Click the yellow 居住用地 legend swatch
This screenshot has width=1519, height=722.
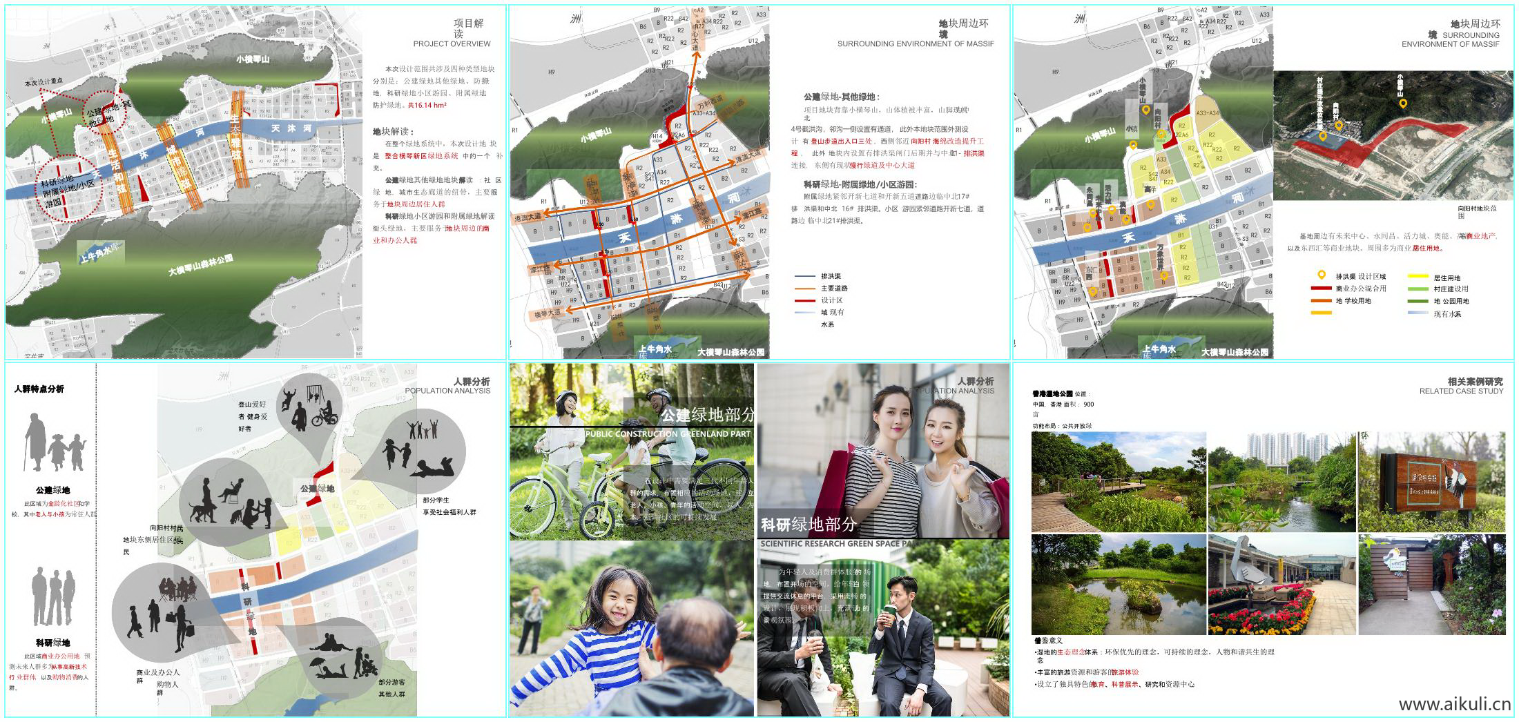[1418, 276]
